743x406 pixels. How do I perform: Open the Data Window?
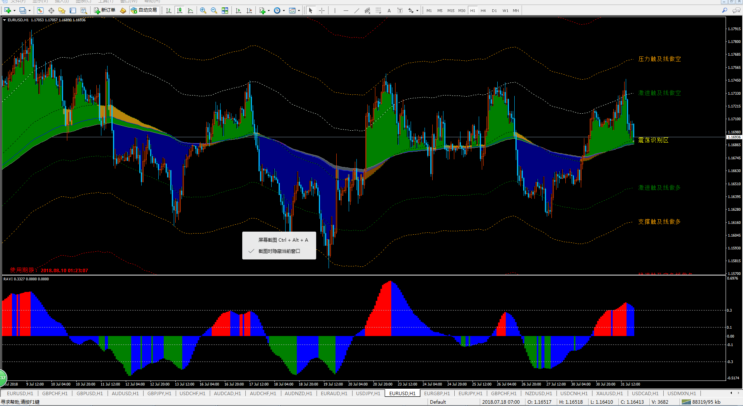51,10
